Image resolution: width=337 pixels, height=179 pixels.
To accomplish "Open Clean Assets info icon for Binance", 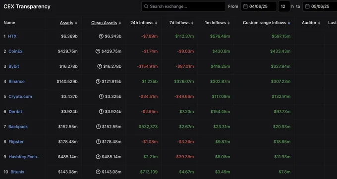I will pos(98,82).
